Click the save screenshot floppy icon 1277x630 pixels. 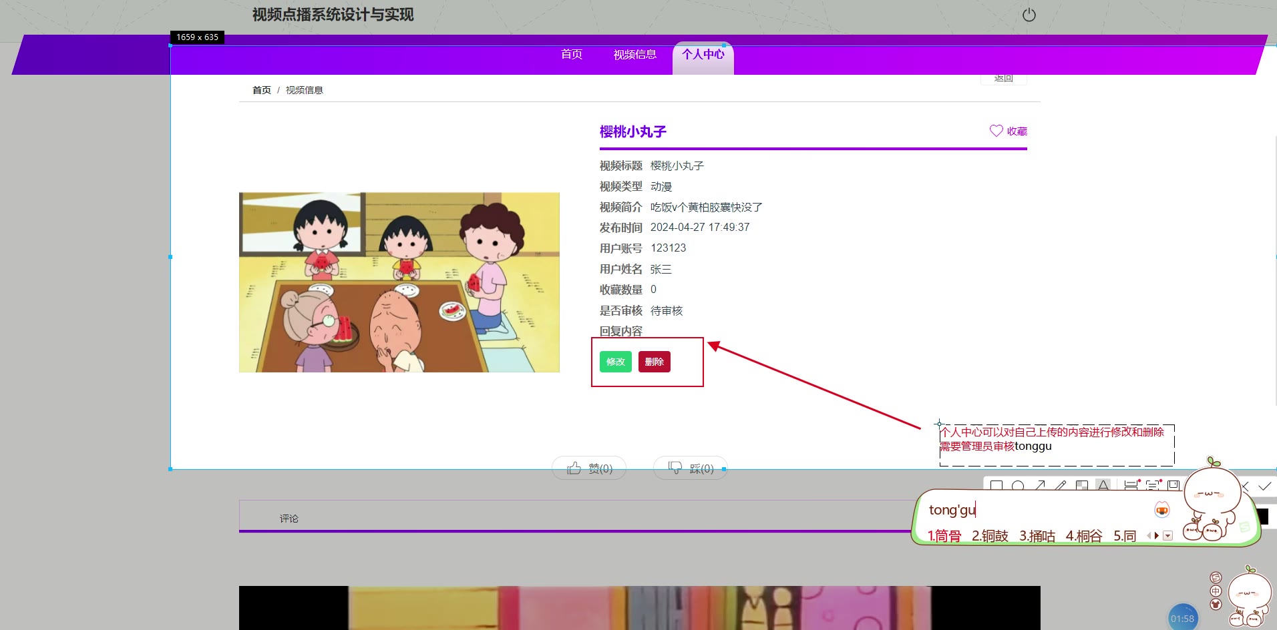click(x=1173, y=485)
